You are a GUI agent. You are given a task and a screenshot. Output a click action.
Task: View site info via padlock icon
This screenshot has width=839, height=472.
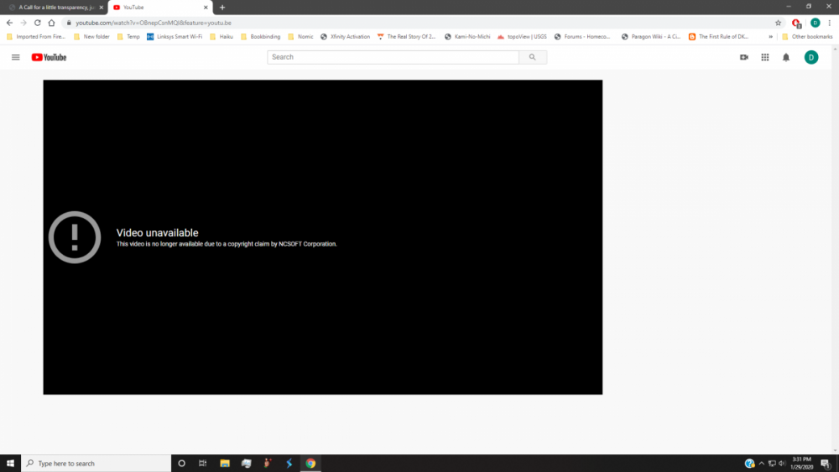click(69, 23)
